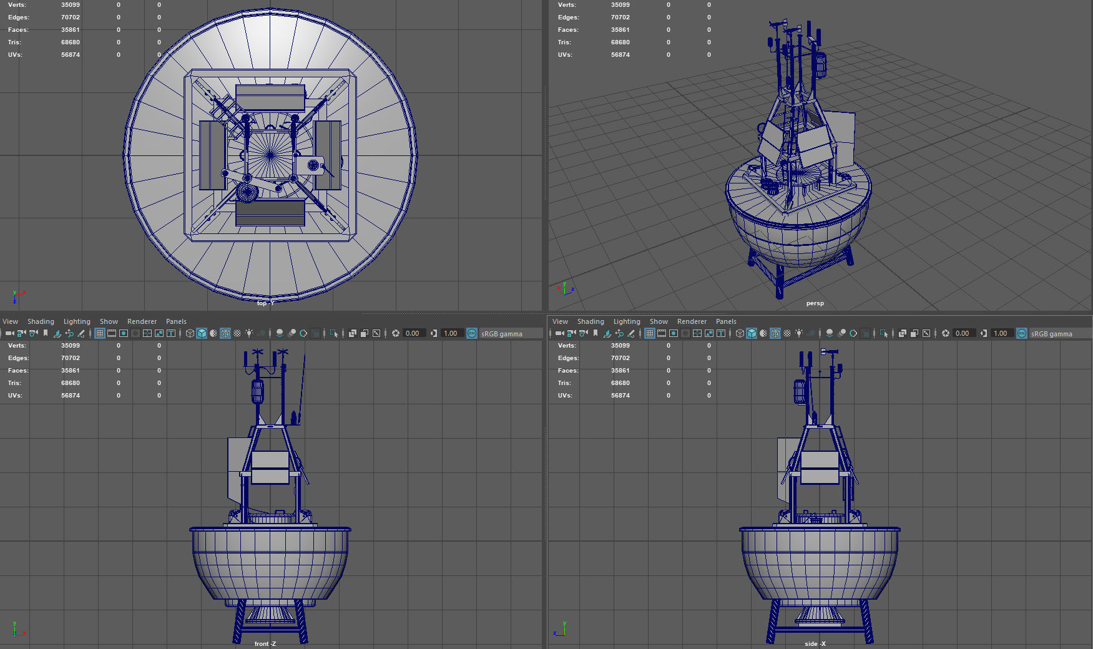This screenshot has width=1093, height=649.
Task: Click Use Default Material icon in front view toolbar
Action: (213, 333)
